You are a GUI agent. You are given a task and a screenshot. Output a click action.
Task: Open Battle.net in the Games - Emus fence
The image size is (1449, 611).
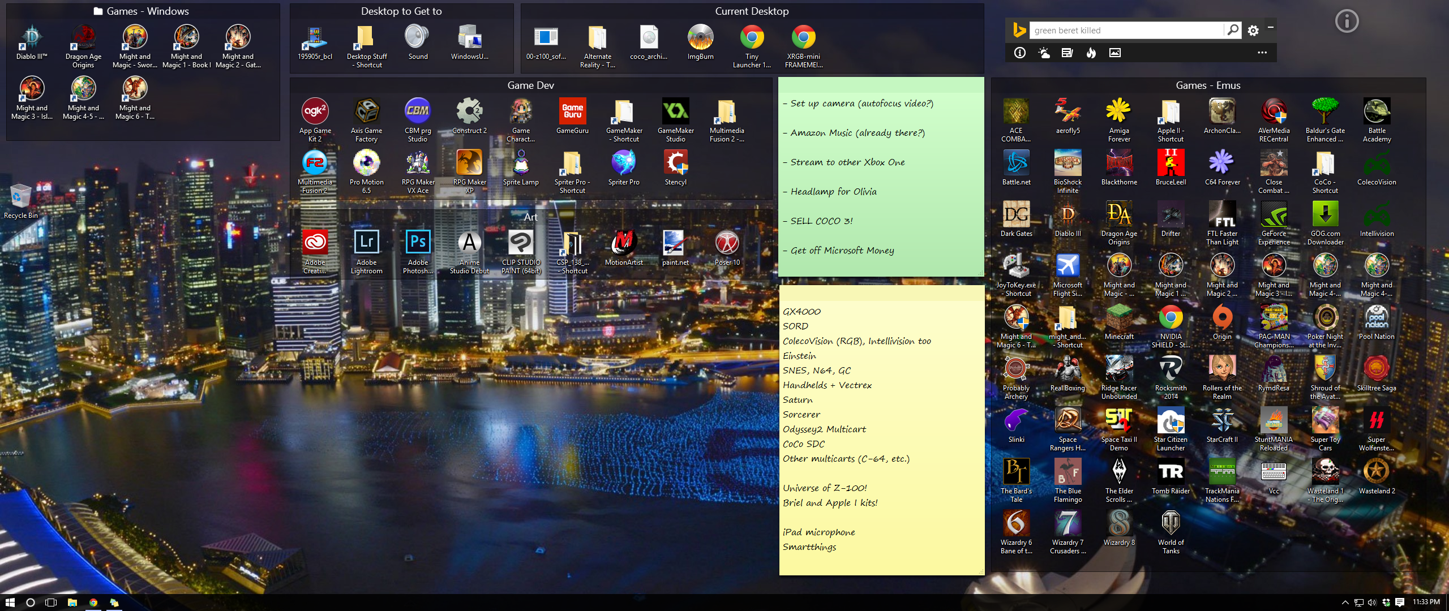click(1016, 163)
